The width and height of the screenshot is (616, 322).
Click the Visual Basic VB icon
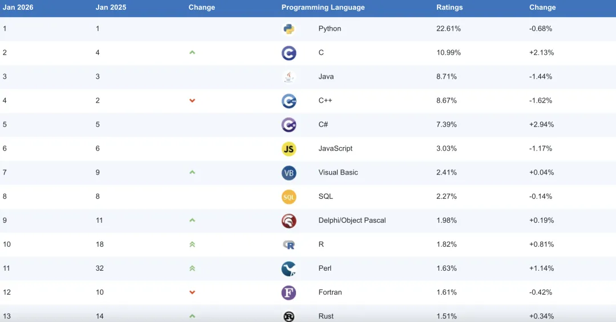[x=289, y=173]
